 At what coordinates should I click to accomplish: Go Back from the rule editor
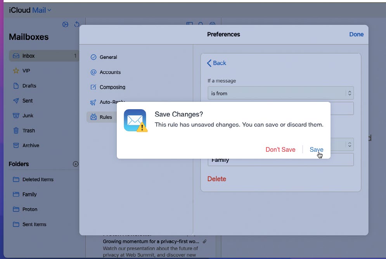pos(216,63)
